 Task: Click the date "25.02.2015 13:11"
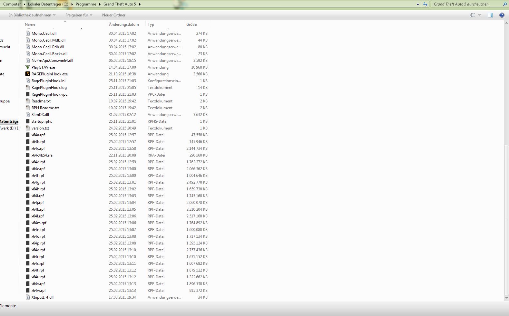(x=122, y=263)
